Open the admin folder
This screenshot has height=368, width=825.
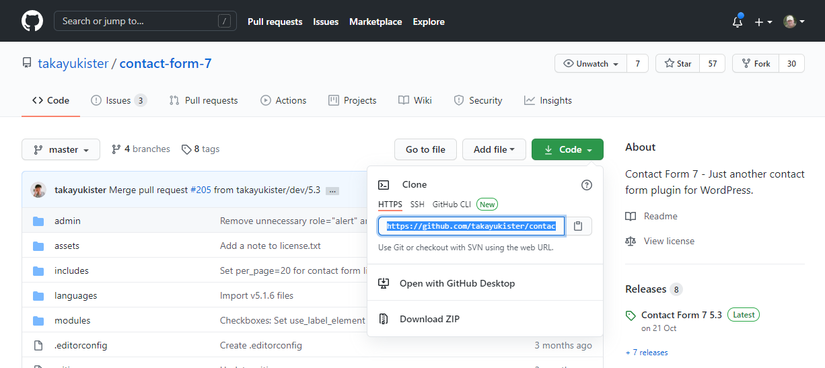pos(67,221)
